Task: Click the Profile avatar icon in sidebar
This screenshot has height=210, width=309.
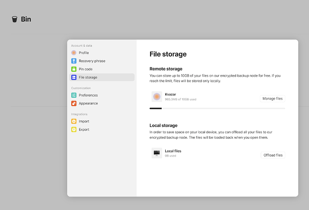Action: 74,52
